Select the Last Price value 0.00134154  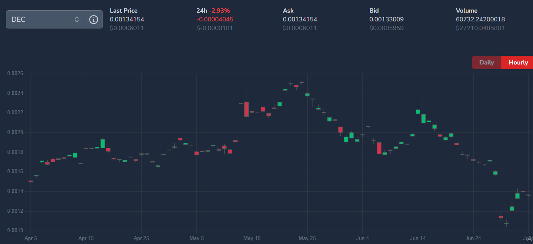click(x=127, y=19)
